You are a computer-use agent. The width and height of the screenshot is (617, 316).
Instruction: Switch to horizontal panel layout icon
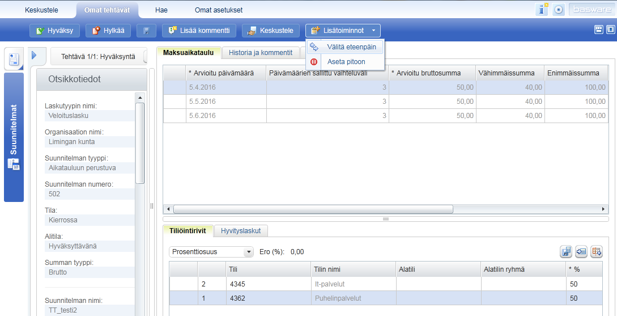(x=599, y=30)
